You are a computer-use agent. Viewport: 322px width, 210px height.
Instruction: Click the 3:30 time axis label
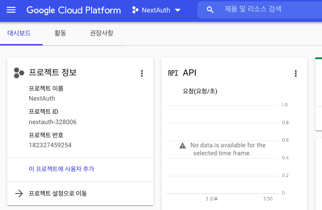click(x=268, y=199)
